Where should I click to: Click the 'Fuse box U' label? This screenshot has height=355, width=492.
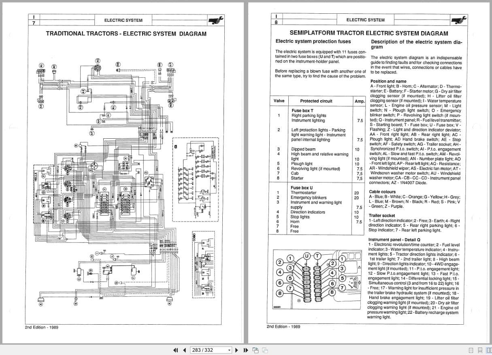click(x=302, y=188)
